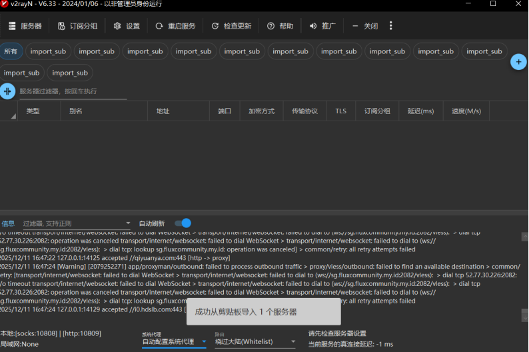Click 重启服务 restart service icon
Image resolution: width=529 pixels, height=352 pixels.
tap(159, 26)
